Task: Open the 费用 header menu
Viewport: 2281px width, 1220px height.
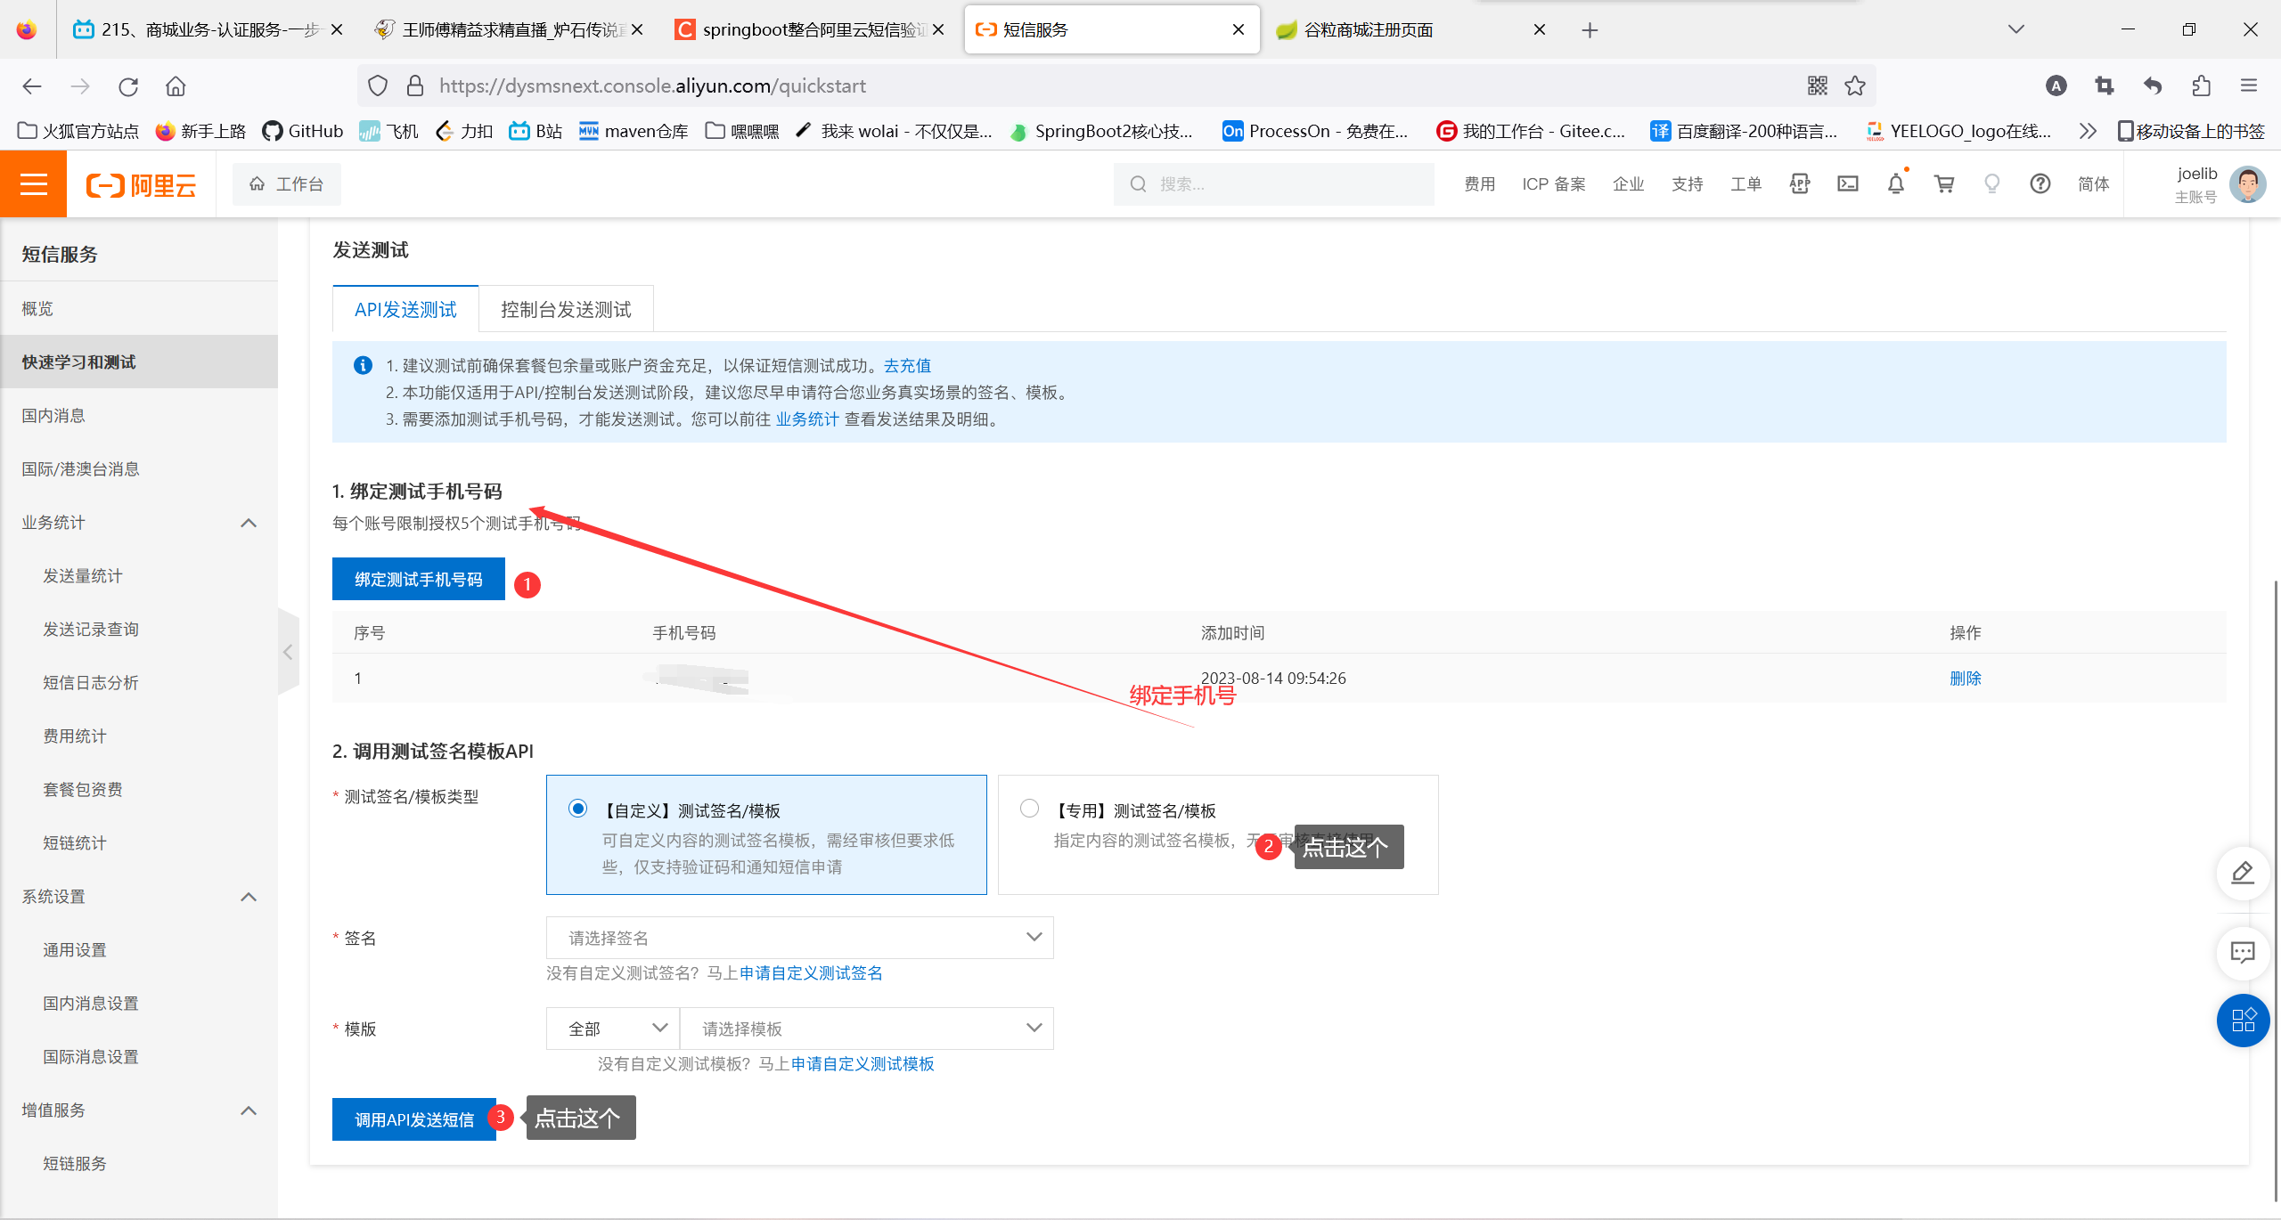Action: 1479,184
